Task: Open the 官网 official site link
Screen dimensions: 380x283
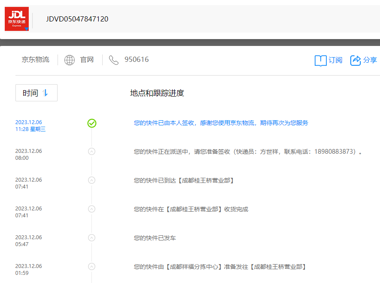Action: coord(87,60)
